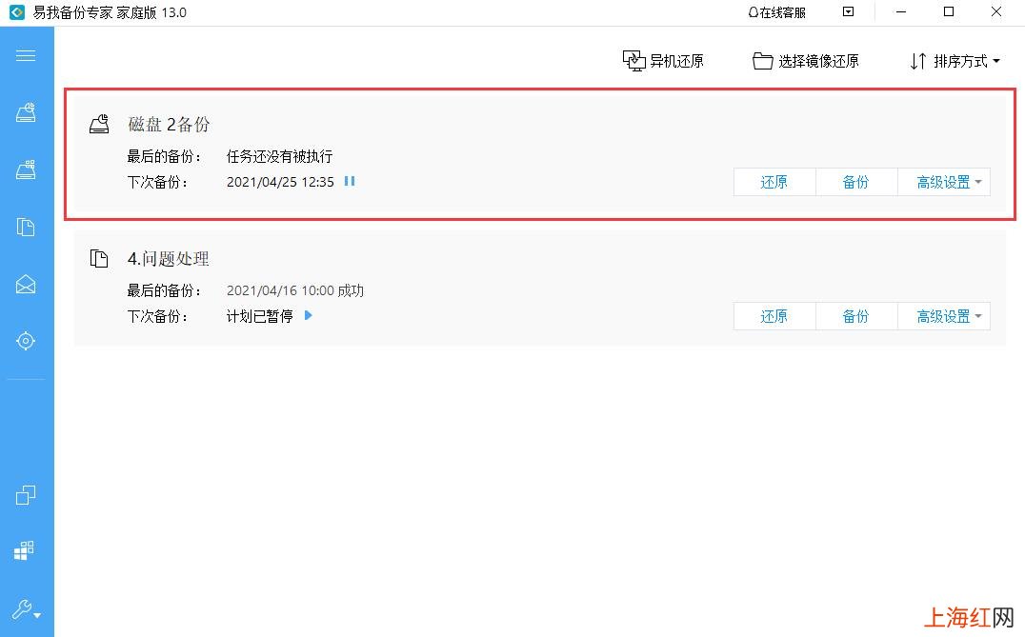Viewport: 1025px width, 637px height.
Task: Resume paused schedule for 4.问题处理
Action: point(309,315)
